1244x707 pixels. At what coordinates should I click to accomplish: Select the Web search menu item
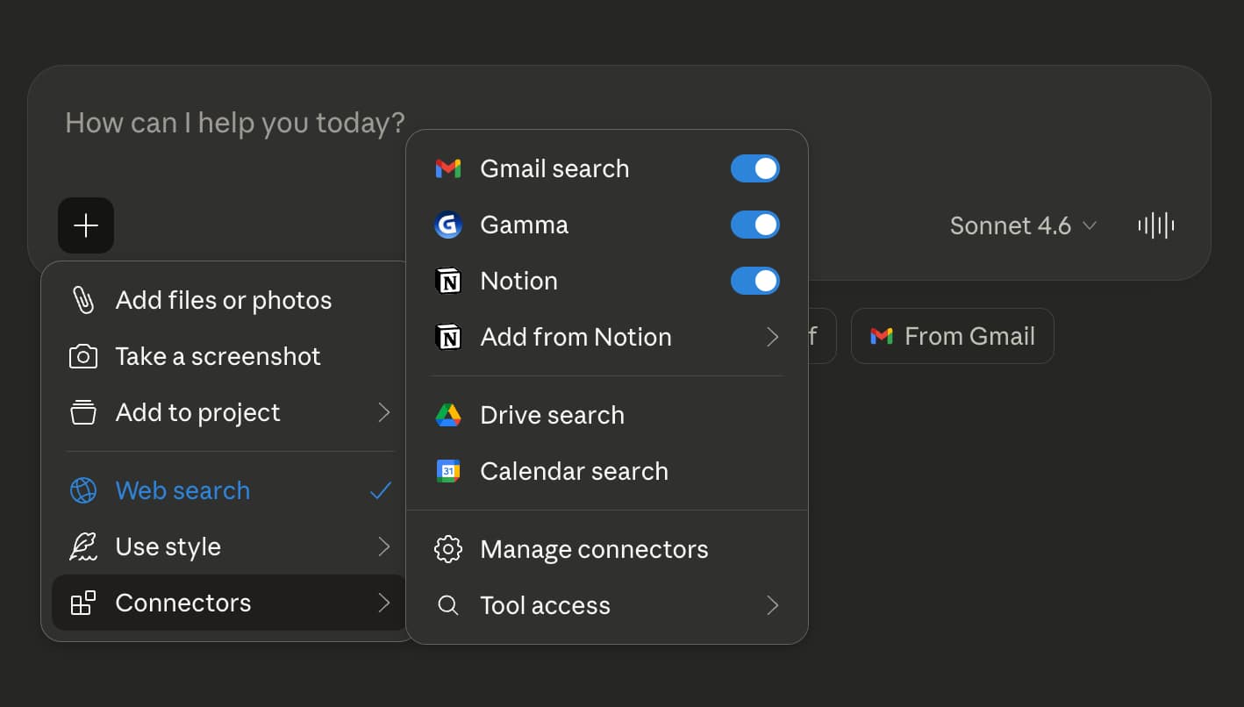182,490
